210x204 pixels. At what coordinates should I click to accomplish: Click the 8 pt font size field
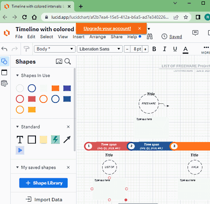pyautogui.click(x=136, y=49)
